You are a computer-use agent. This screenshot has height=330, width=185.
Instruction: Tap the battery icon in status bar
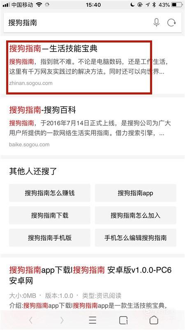point(177,5)
